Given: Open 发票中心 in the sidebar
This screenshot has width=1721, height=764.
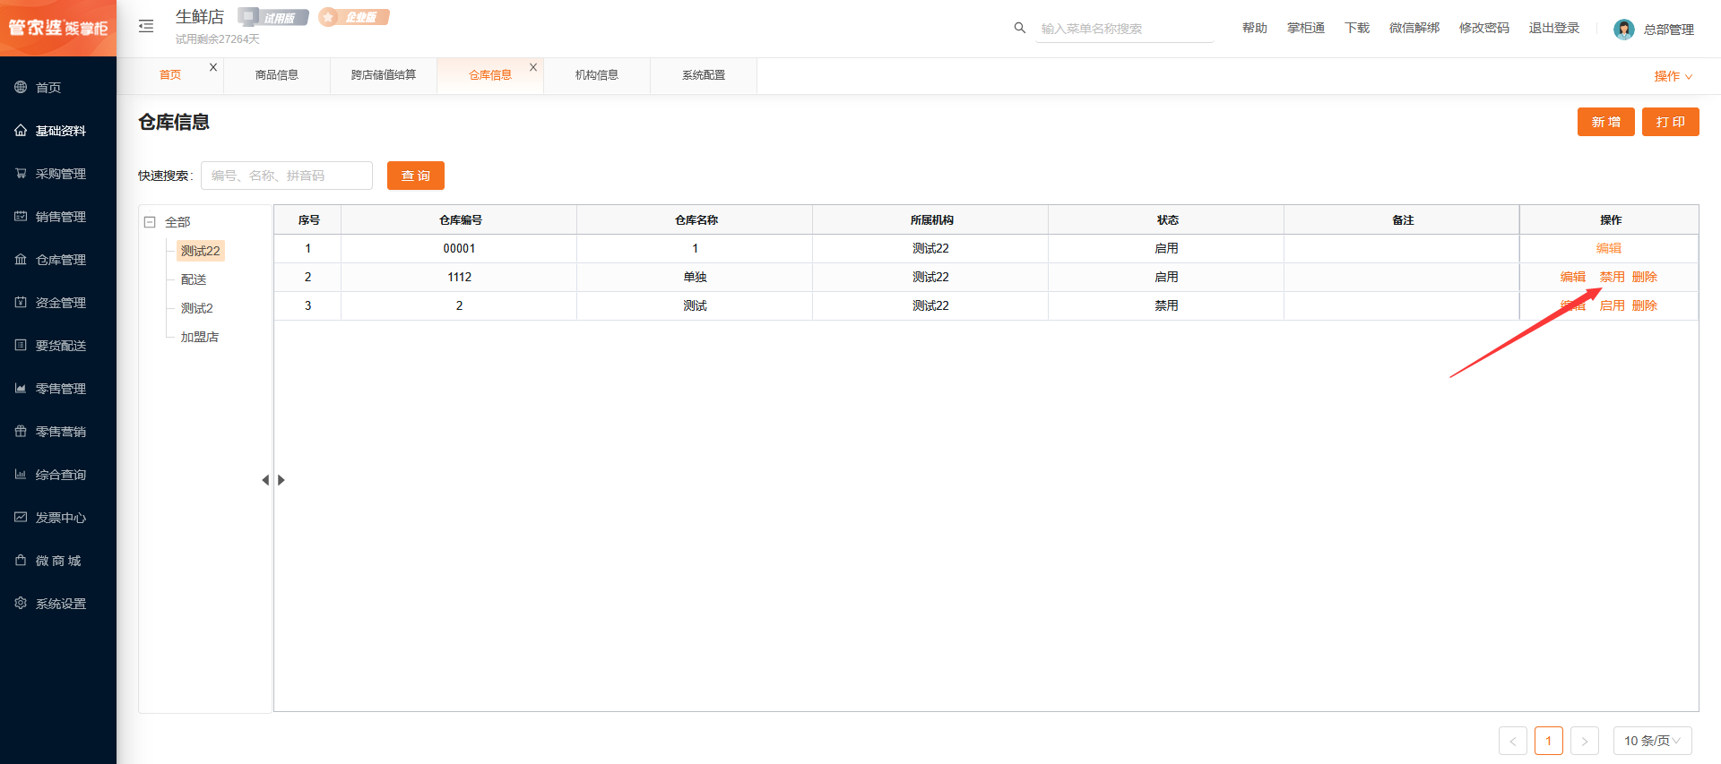Looking at the screenshot, I should pos(58,518).
